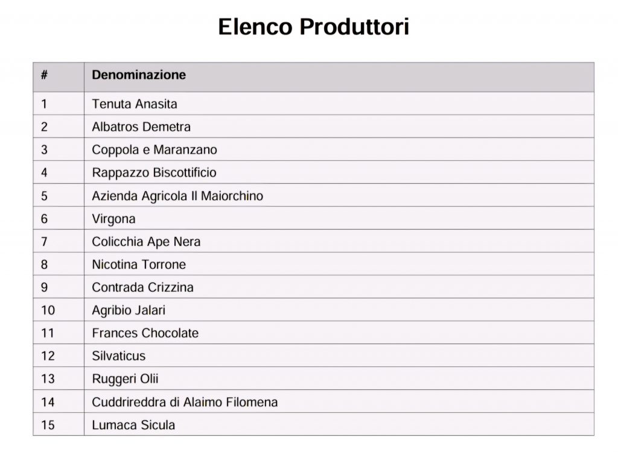Click row number 15 cell
Viewport: 618px width, 452px height.
point(59,424)
